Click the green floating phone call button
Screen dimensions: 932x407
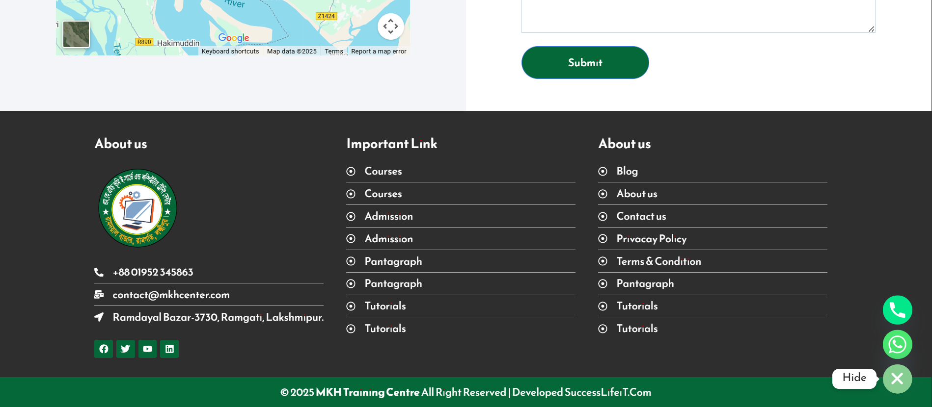point(897,310)
